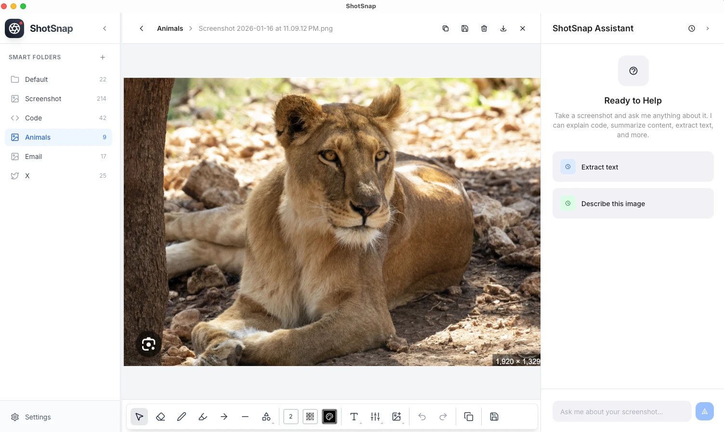
Task: Click the download icon in header
Action: click(x=503, y=28)
